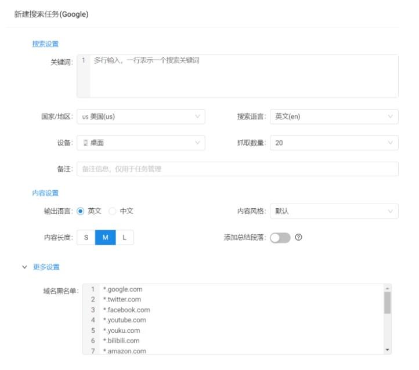Image resolution: width=419 pixels, height=370 pixels.
Task: Focus the 关键词 multi-line input
Action: [237, 76]
